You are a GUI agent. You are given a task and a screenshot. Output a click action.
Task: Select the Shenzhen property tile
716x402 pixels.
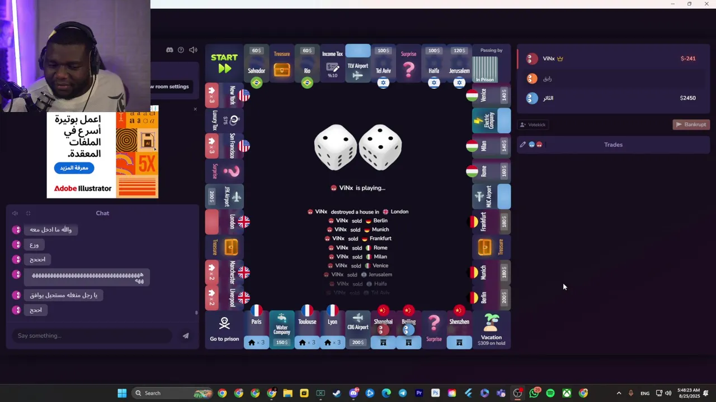point(459,327)
